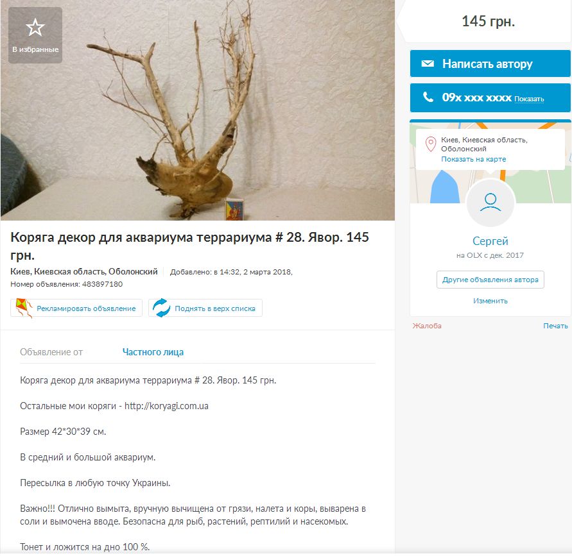This screenshot has width=572, height=556.
Task: Click the Изменить link
Action: [x=490, y=301]
